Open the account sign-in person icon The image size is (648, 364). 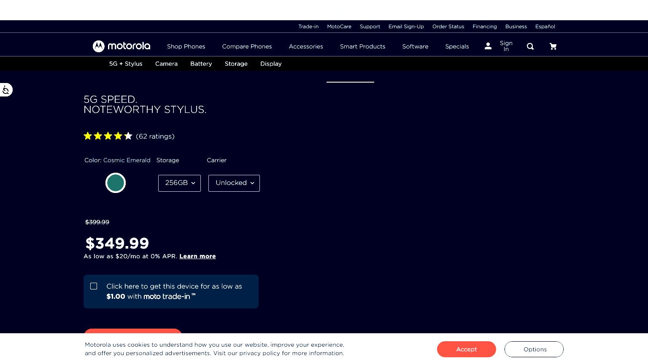(x=488, y=46)
